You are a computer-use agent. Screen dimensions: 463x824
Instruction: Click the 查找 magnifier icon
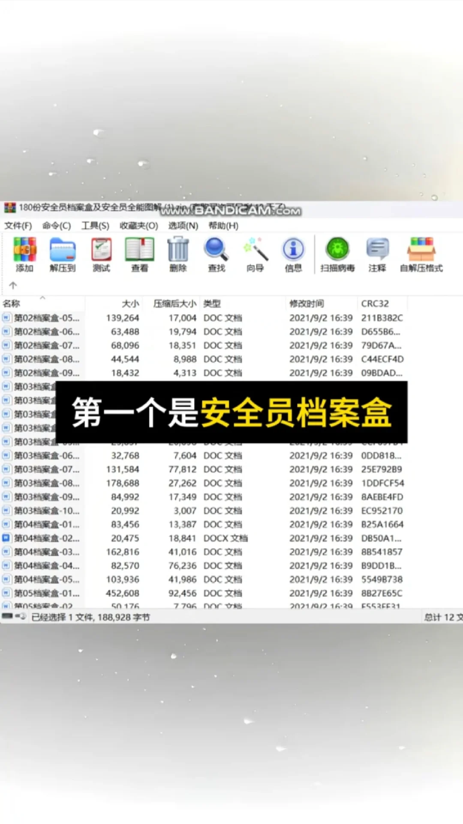[216, 249]
